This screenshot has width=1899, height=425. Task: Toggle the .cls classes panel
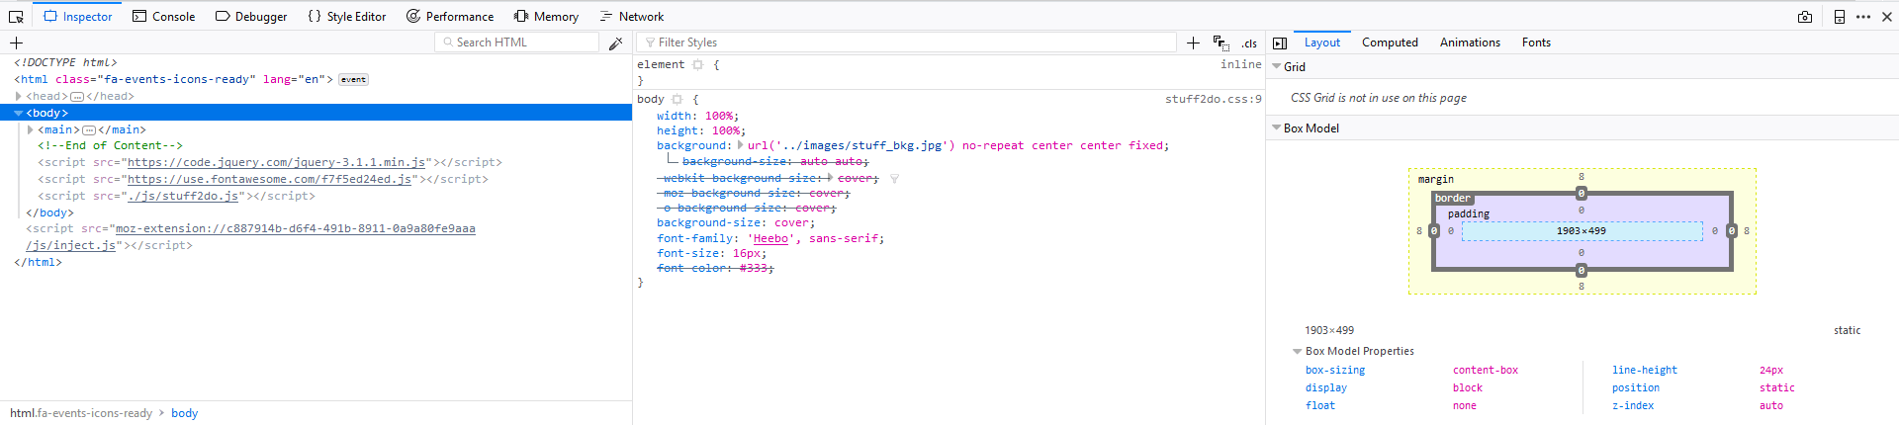coord(1249,43)
